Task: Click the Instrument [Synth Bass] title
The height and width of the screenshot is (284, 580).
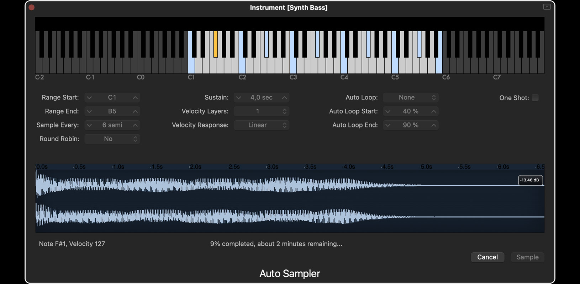Action: pos(289,7)
